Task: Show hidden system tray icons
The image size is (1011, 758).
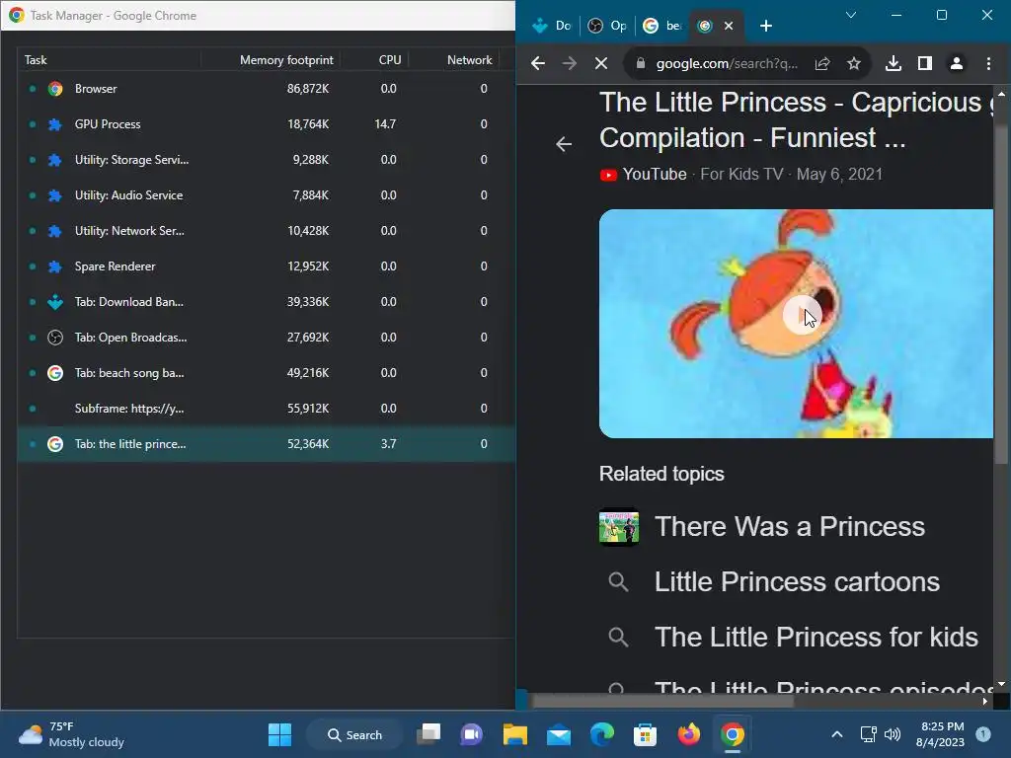Action: [x=837, y=734]
